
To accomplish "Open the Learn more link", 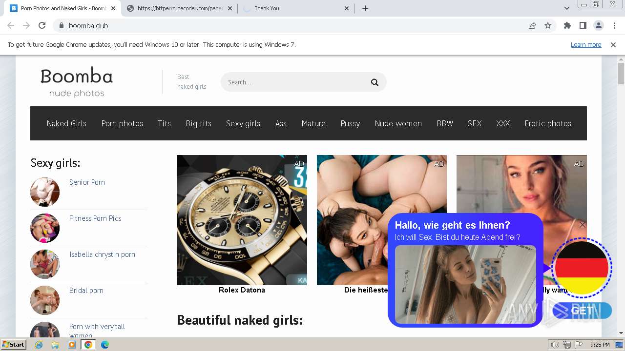I will point(586,44).
